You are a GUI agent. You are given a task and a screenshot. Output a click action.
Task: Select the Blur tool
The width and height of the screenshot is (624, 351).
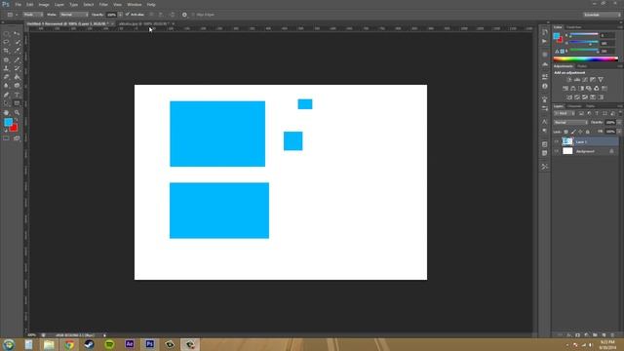6,86
